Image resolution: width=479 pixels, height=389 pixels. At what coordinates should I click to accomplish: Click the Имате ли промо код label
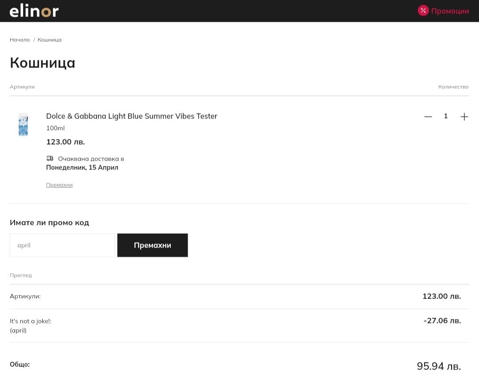pyautogui.click(x=49, y=223)
